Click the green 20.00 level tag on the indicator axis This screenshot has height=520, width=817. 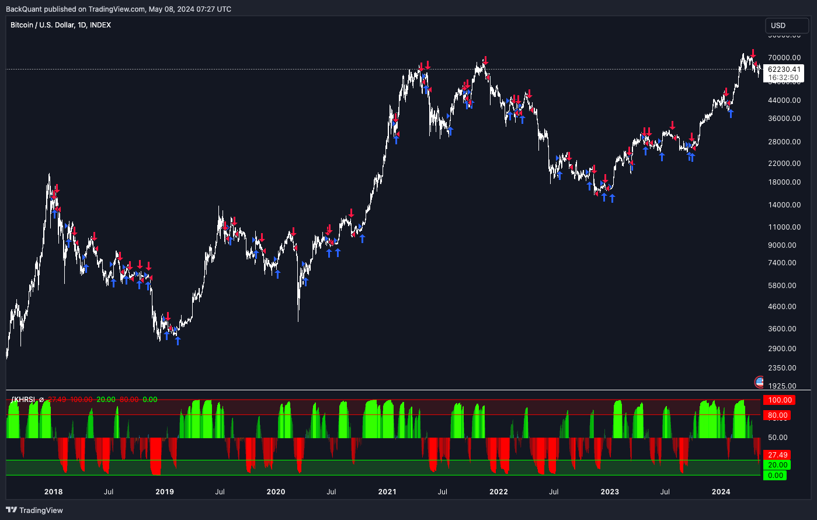click(x=777, y=465)
